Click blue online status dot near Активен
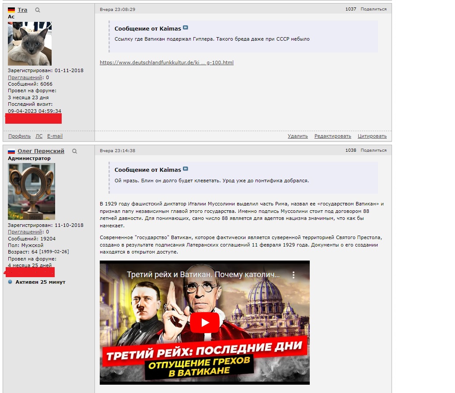The width and height of the screenshot is (455, 393). [10, 282]
